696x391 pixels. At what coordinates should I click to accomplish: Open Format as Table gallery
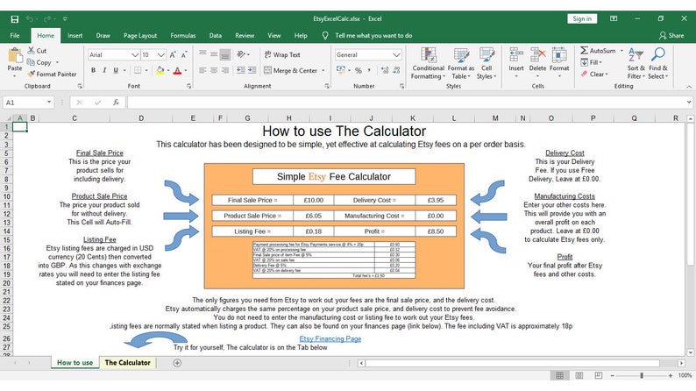[461, 63]
